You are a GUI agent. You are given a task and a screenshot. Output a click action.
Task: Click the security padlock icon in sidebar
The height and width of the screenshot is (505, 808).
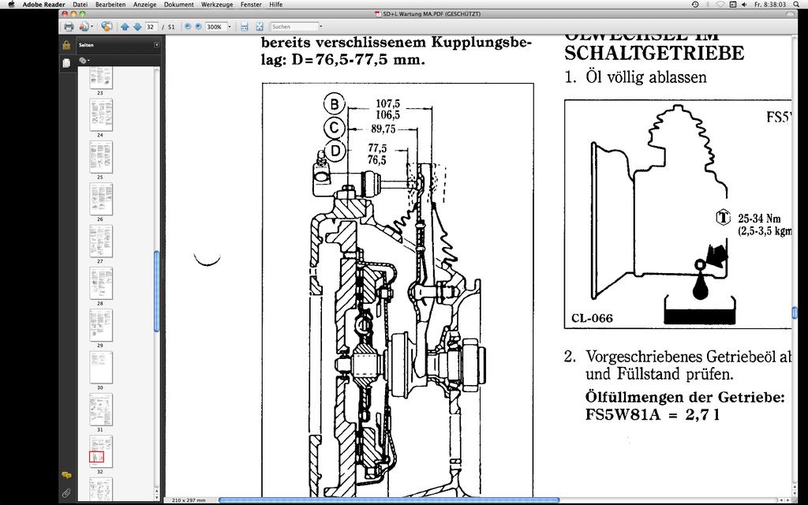(66, 45)
